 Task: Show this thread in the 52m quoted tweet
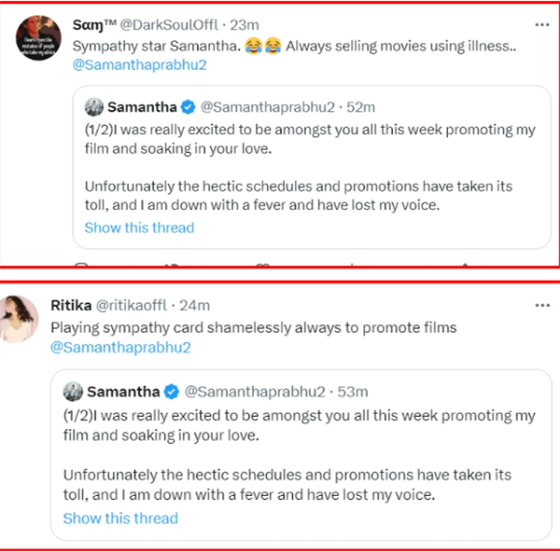point(139,228)
